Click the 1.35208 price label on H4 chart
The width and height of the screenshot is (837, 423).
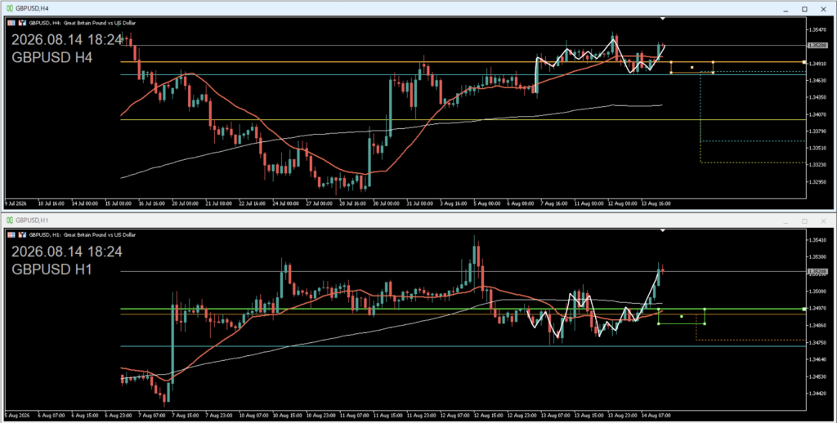tap(818, 46)
